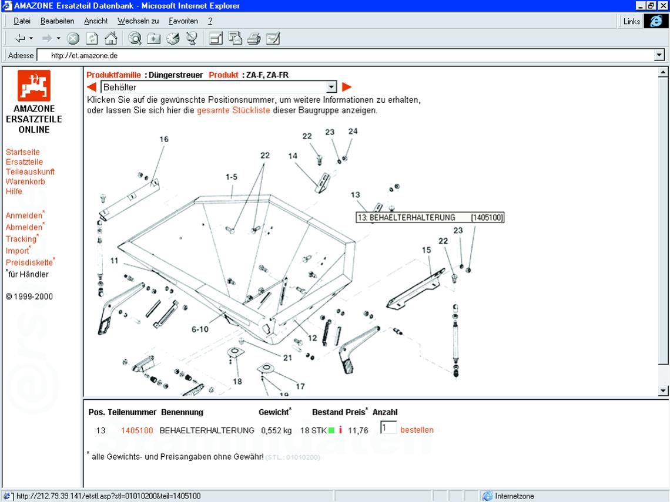Click the diagram scrollbar down arrow
Viewport: 670px width, 502px height.
pyautogui.click(x=663, y=390)
